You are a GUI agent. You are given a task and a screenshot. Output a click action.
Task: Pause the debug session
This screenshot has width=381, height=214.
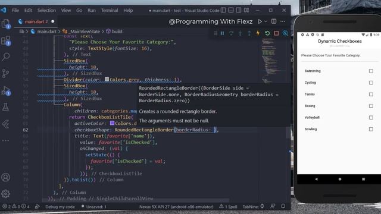[222, 33]
